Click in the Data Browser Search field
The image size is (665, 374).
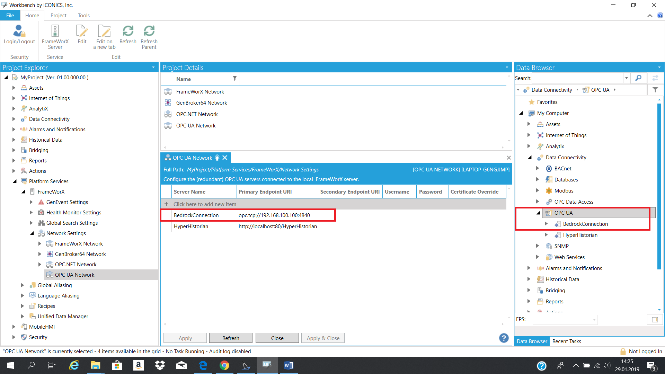(x=578, y=78)
